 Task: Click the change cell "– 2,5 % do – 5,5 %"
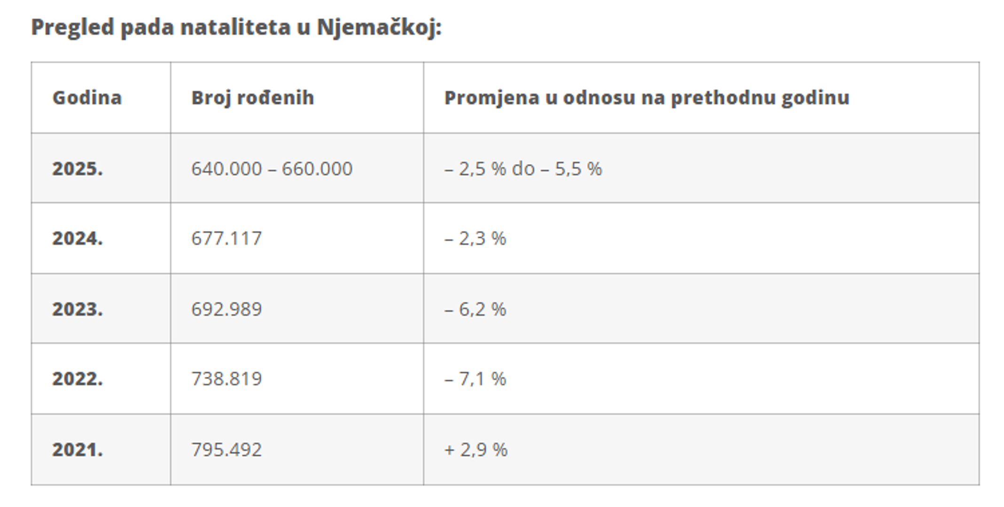(x=523, y=169)
